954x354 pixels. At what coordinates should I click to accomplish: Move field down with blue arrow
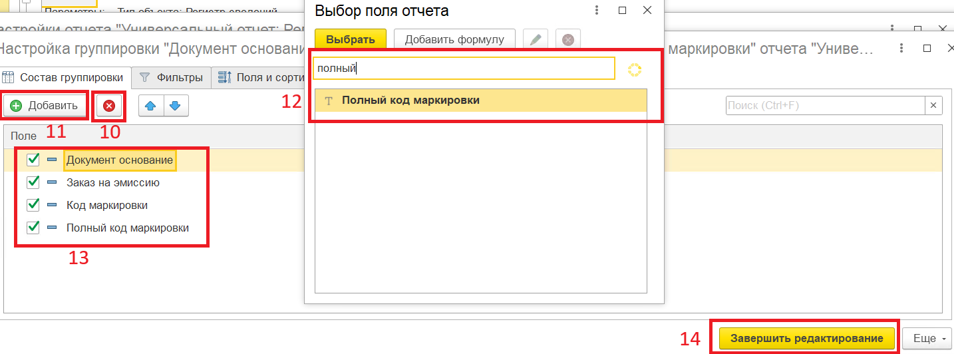pos(176,106)
